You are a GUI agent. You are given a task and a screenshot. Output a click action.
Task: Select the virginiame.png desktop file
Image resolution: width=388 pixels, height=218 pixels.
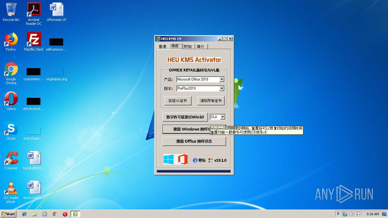[56, 74]
